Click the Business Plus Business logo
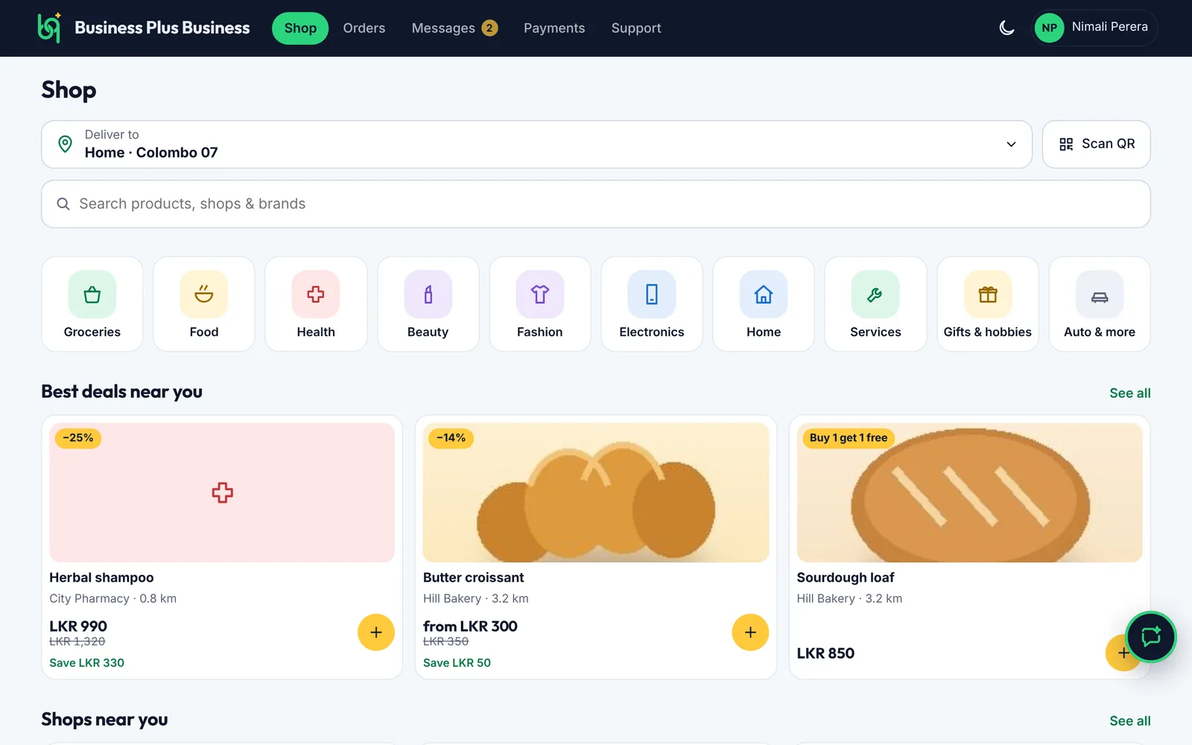The width and height of the screenshot is (1192, 745). pyautogui.click(x=144, y=28)
